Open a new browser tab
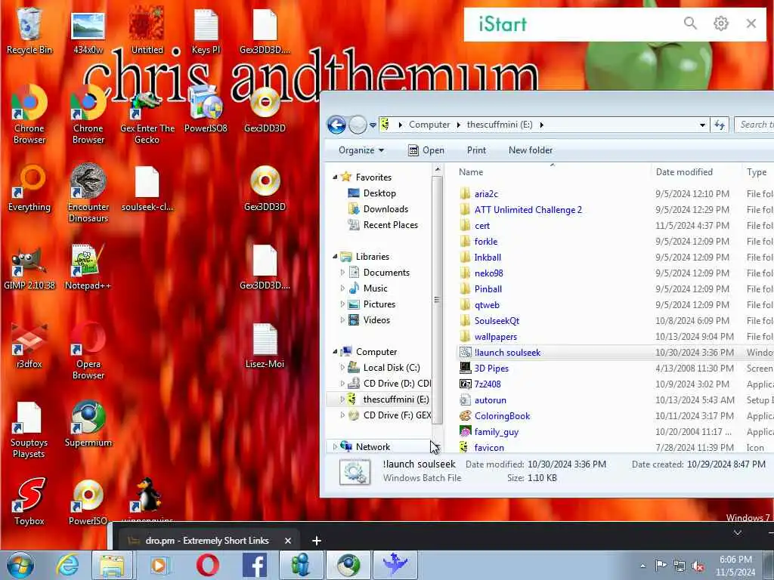The width and height of the screenshot is (774, 580). [x=317, y=541]
